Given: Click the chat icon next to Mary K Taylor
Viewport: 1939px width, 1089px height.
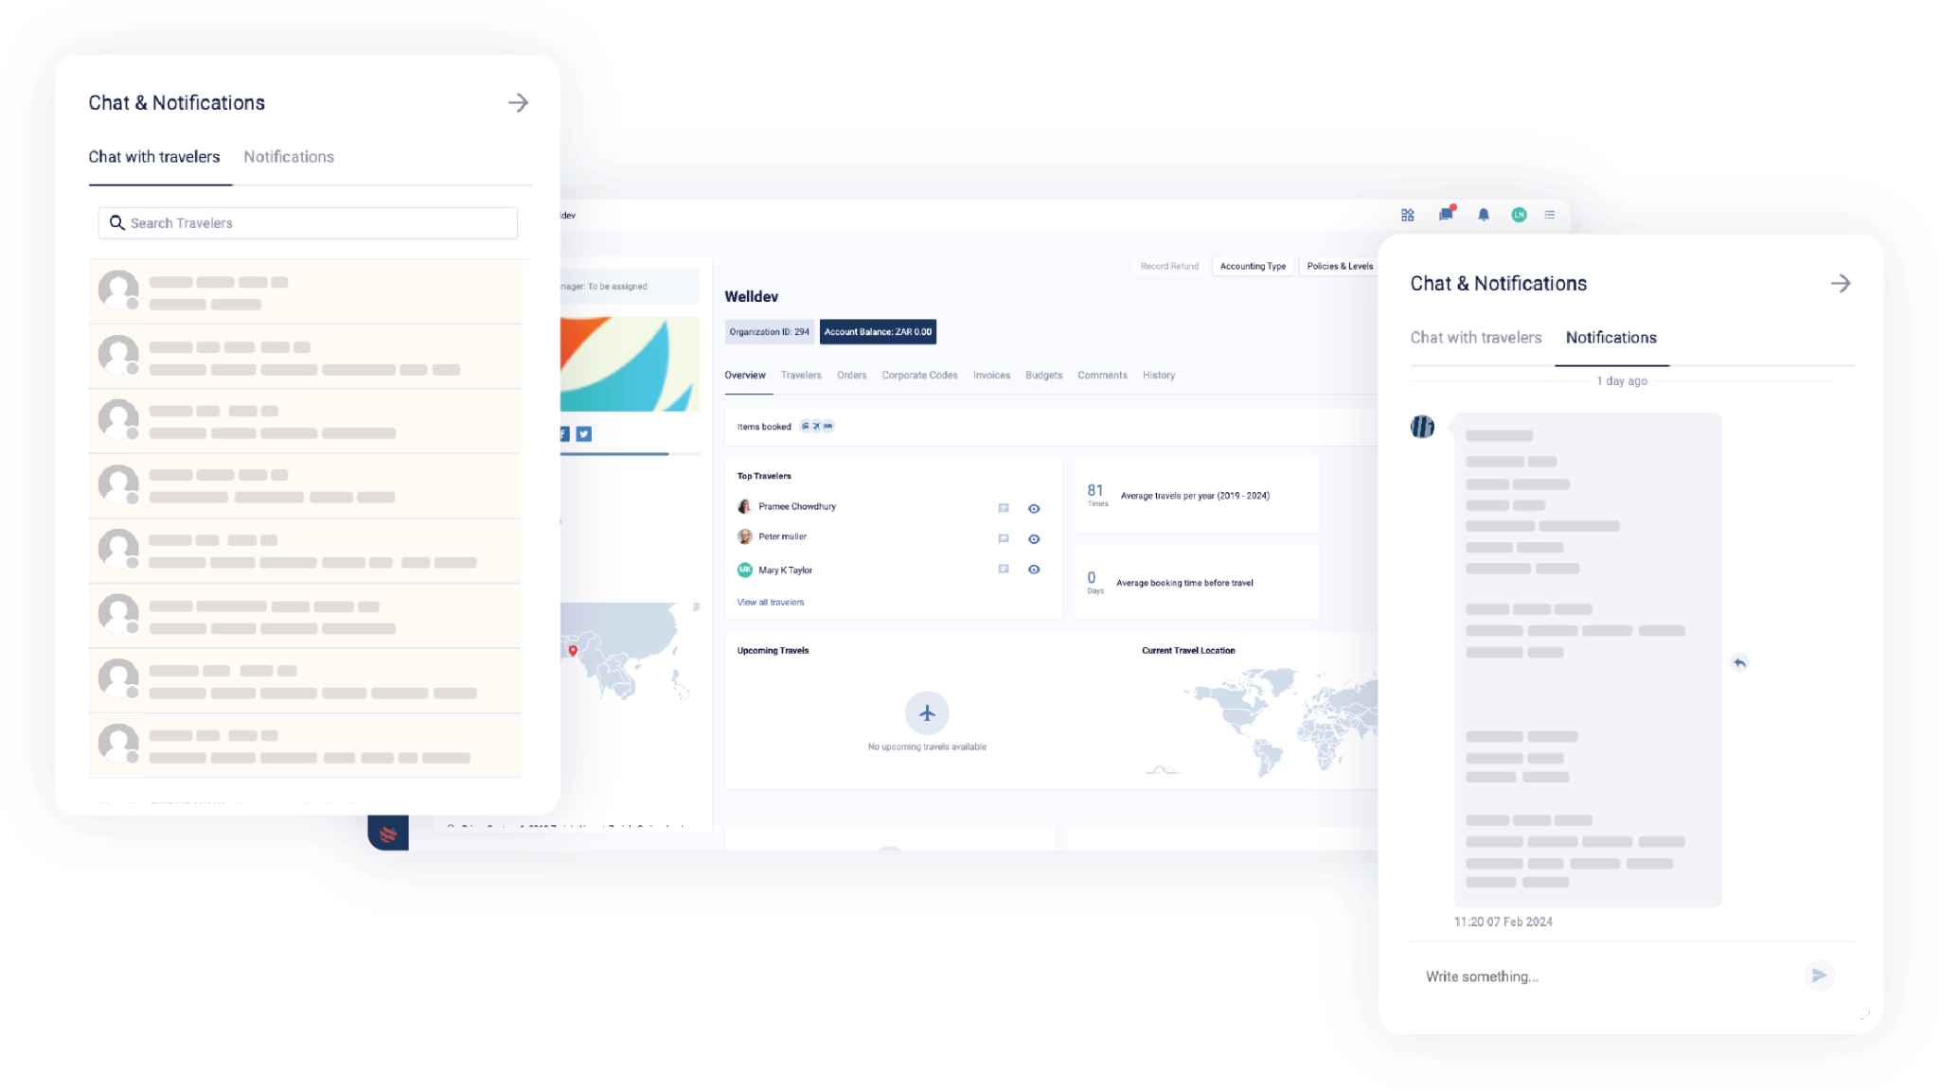Looking at the screenshot, I should [1005, 570].
